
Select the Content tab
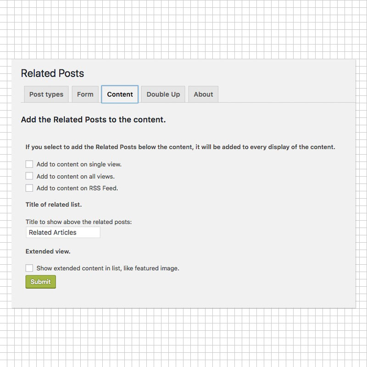pyautogui.click(x=120, y=94)
